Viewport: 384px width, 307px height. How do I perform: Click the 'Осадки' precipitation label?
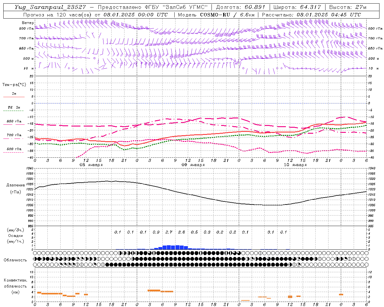click(x=16, y=236)
